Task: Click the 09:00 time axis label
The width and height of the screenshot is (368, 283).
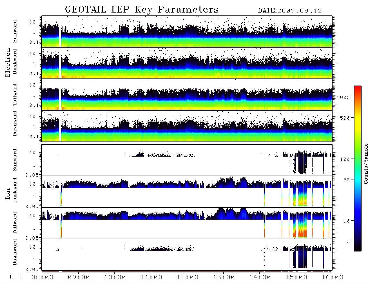Action: [x=79, y=278]
